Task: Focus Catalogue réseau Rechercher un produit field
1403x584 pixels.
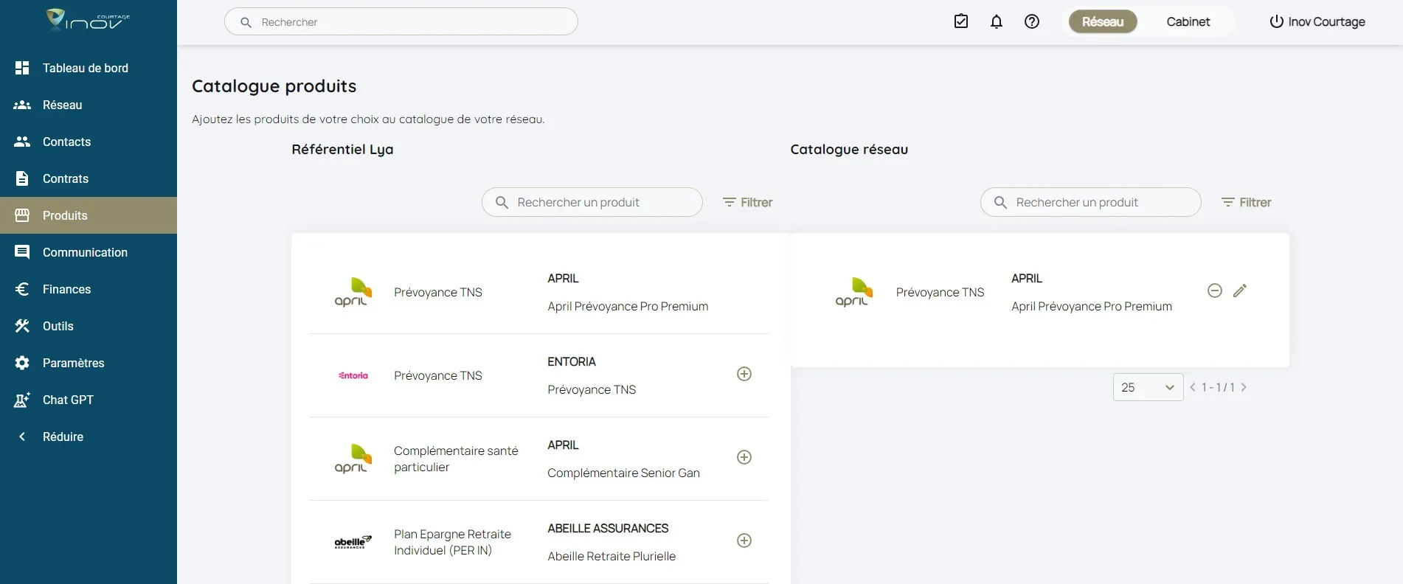Action: tap(1091, 202)
